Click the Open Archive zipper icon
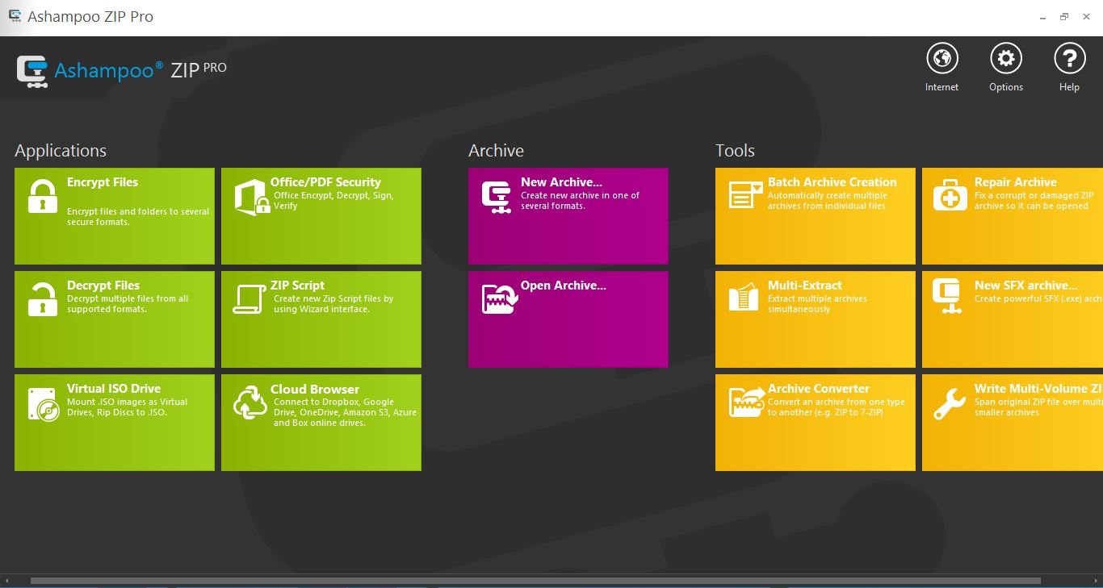 500,298
